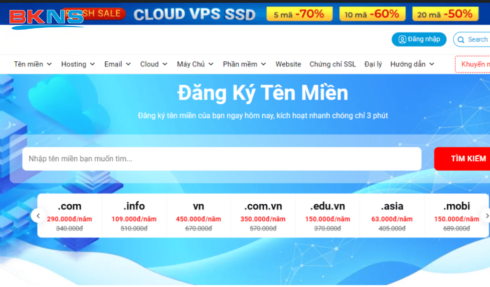Screen dimensions: 490x287
Task: Open the Hosting dropdown menu
Action: [78, 64]
